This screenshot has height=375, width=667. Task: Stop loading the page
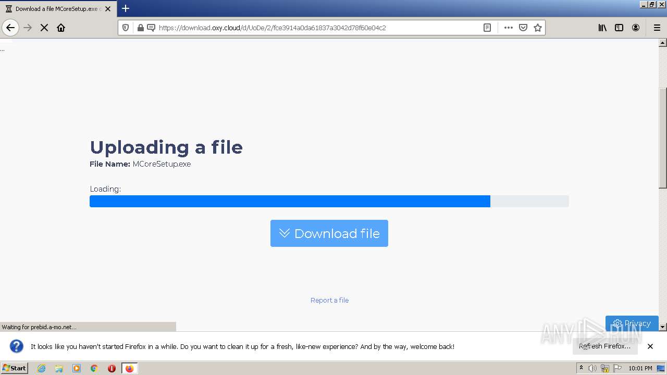44,28
